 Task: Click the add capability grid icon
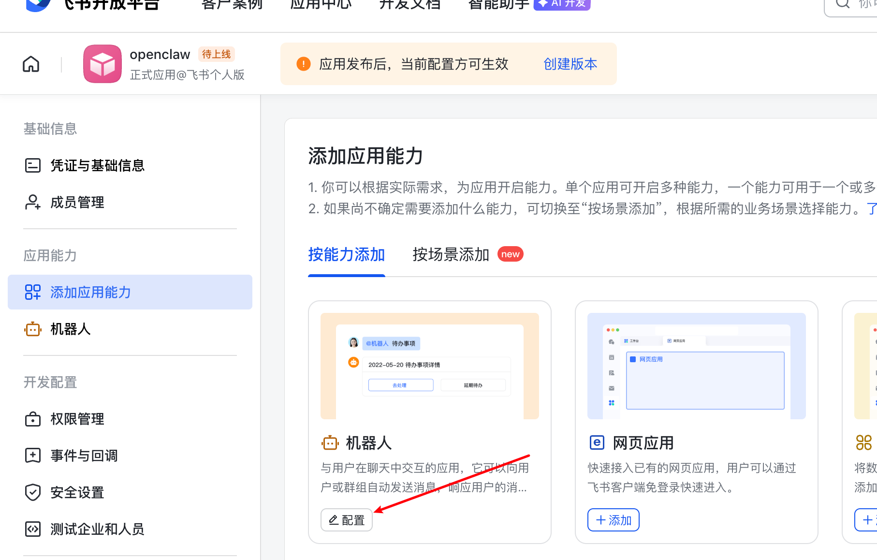(33, 292)
